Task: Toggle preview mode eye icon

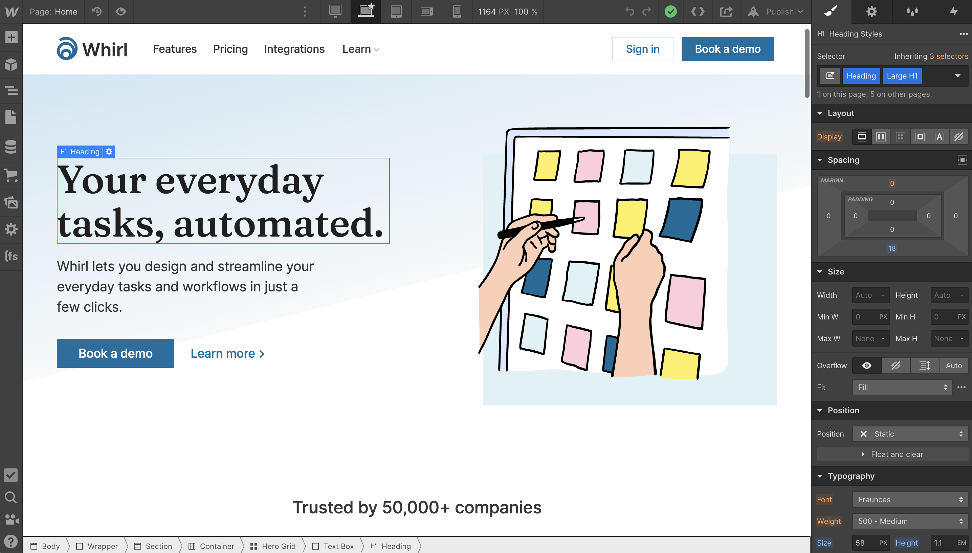Action: 121,12
